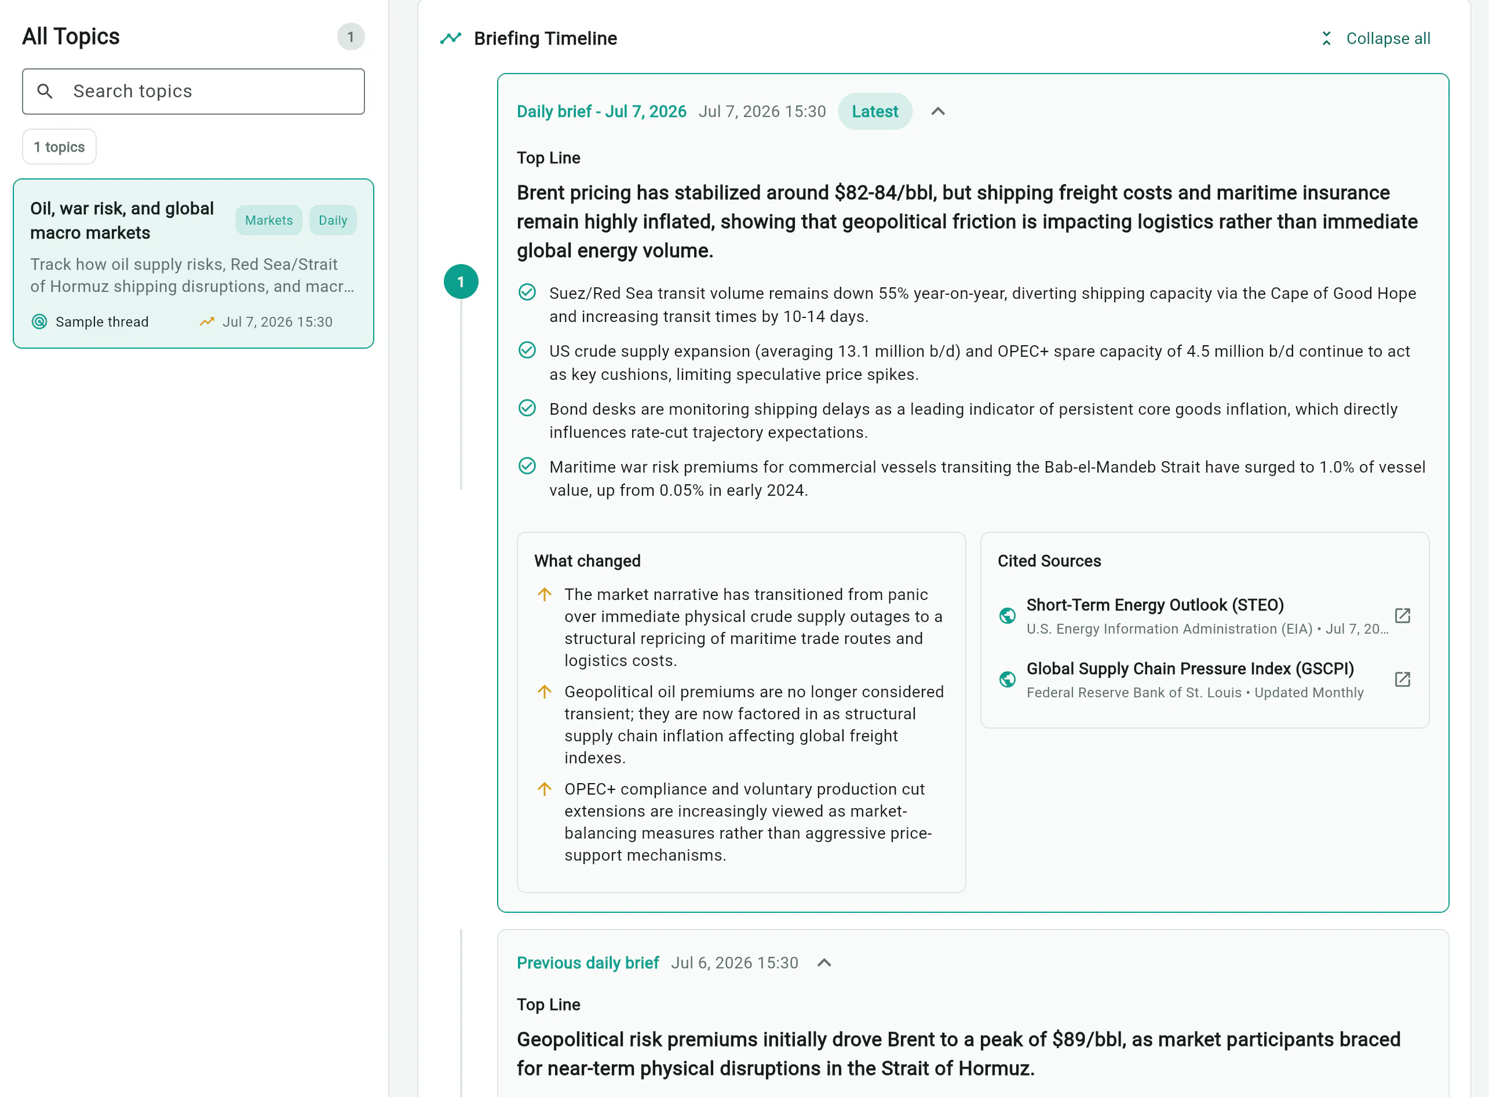Image resolution: width=1489 pixels, height=1097 pixels.
Task: Open Daily brief - Jul 7, 2026 title
Action: pos(602,112)
